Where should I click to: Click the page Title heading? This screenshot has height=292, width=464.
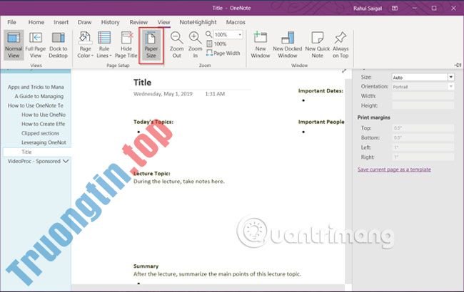click(142, 83)
